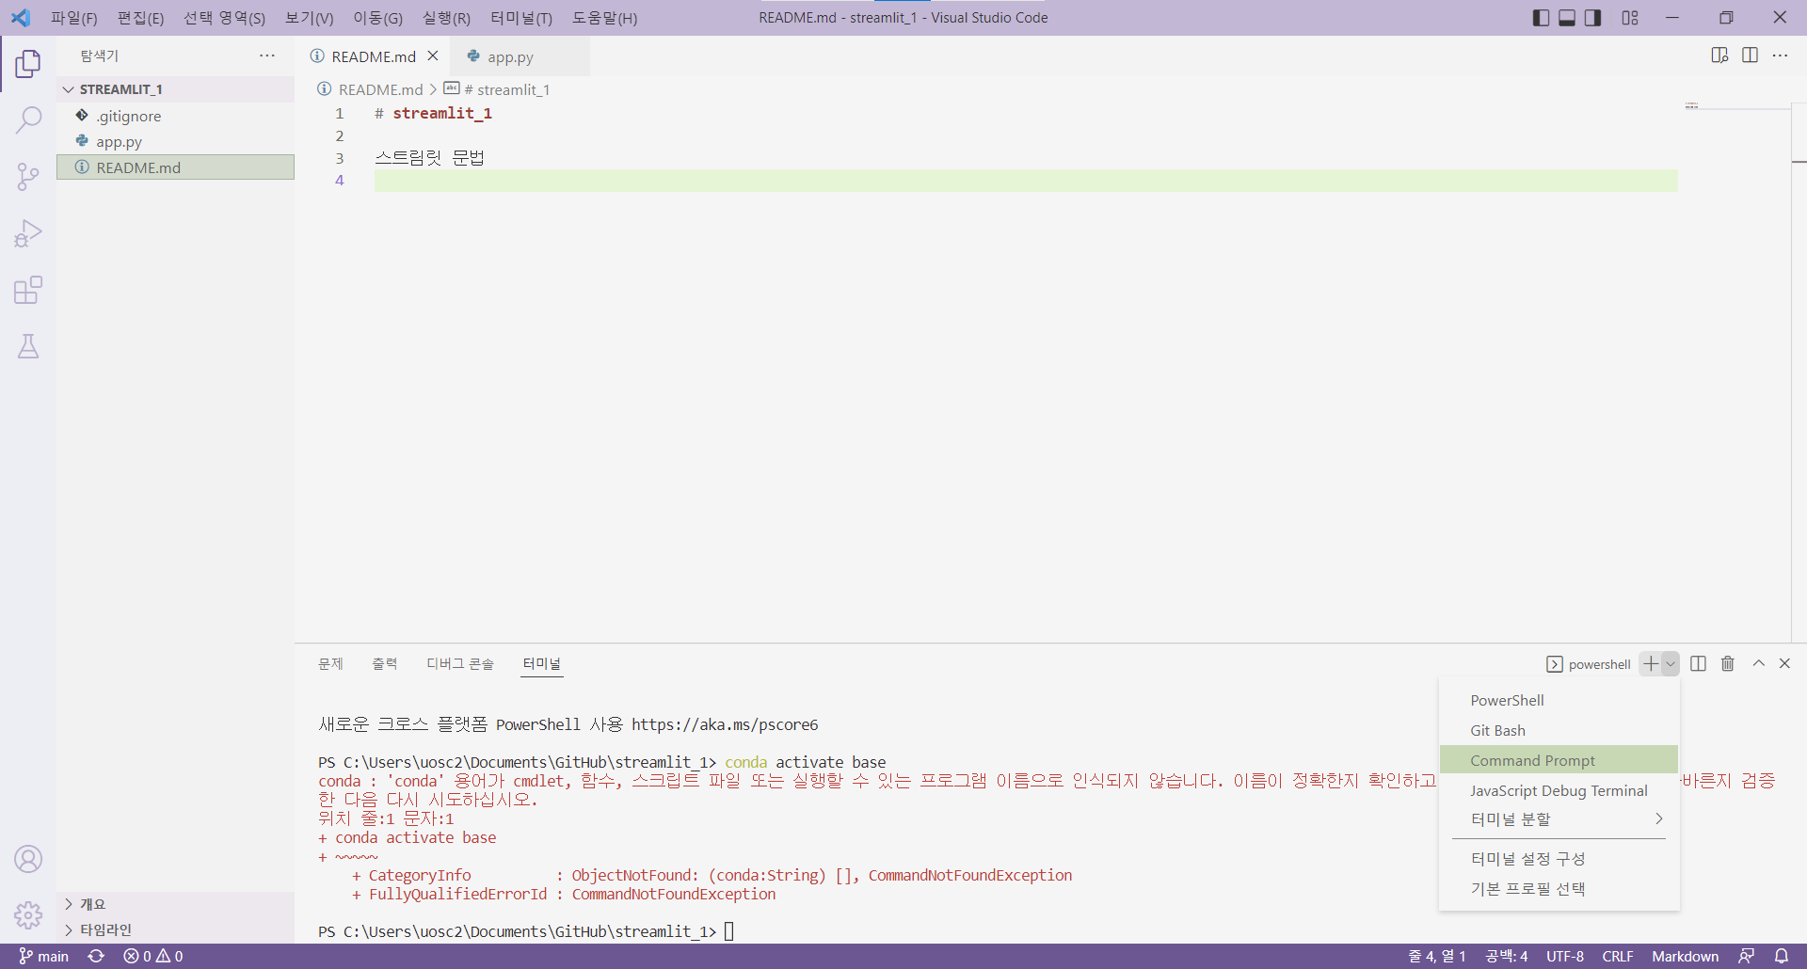Select 터미널 설정 구성 menu entry

[x=1559, y=859]
